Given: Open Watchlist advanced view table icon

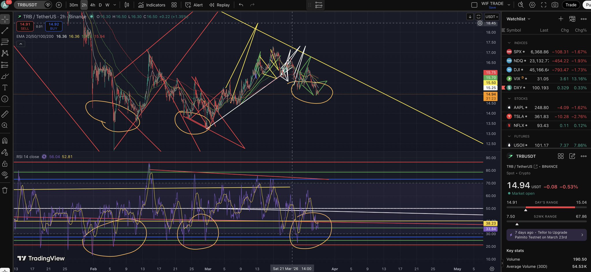Looking at the screenshot, I should (572, 19).
